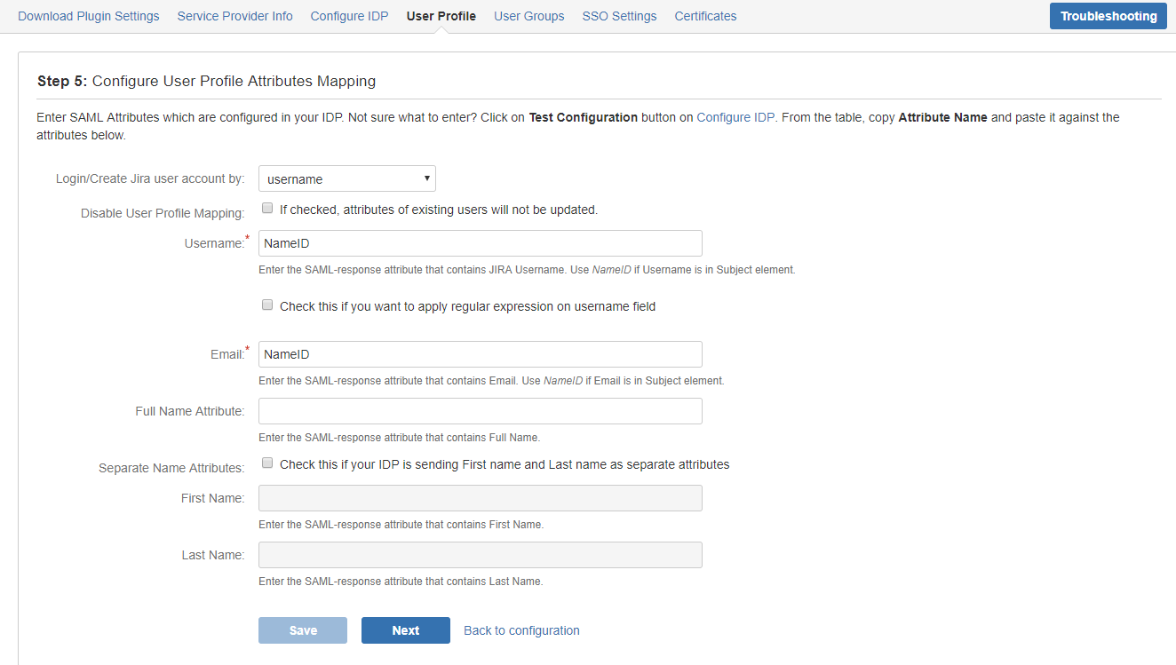Open the Login/Create Jira user account dropdown
Viewport: 1176px width, 665px height.
(347, 178)
